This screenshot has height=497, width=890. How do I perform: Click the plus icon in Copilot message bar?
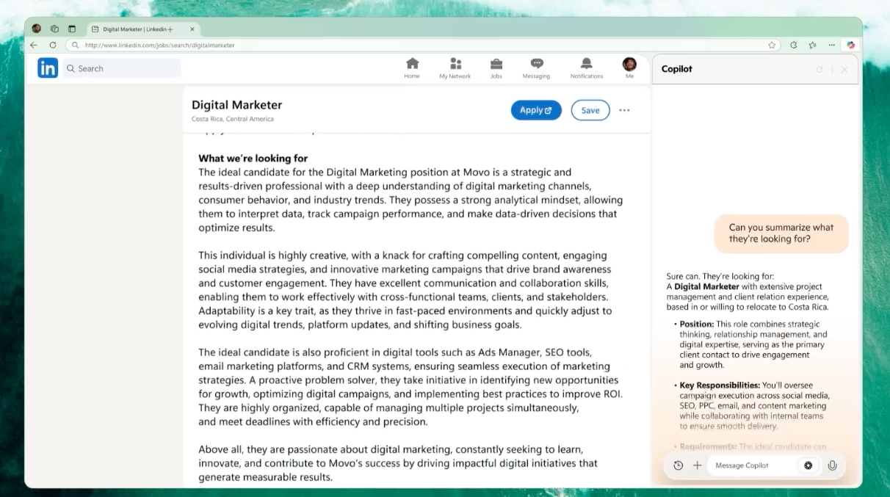tap(697, 465)
